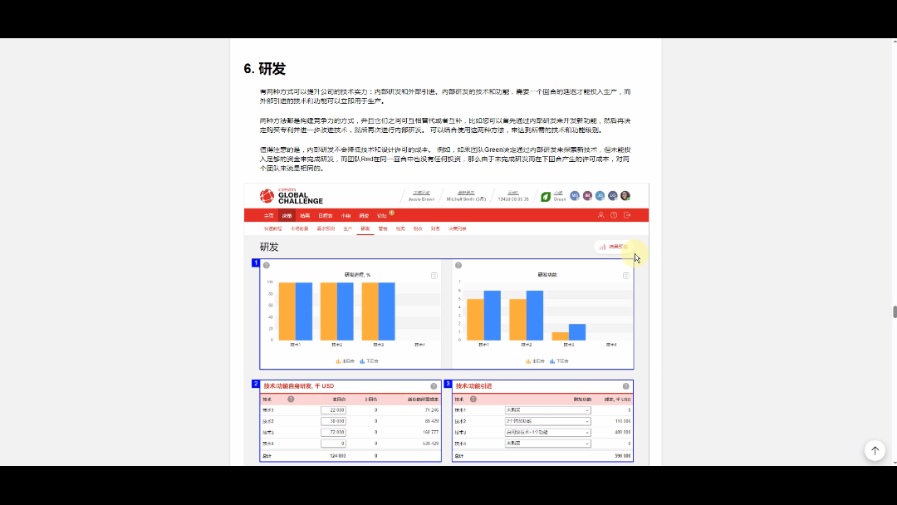Screen dimensions: 897x505
Task: Click the team member photo avatar
Action: [x=625, y=195]
